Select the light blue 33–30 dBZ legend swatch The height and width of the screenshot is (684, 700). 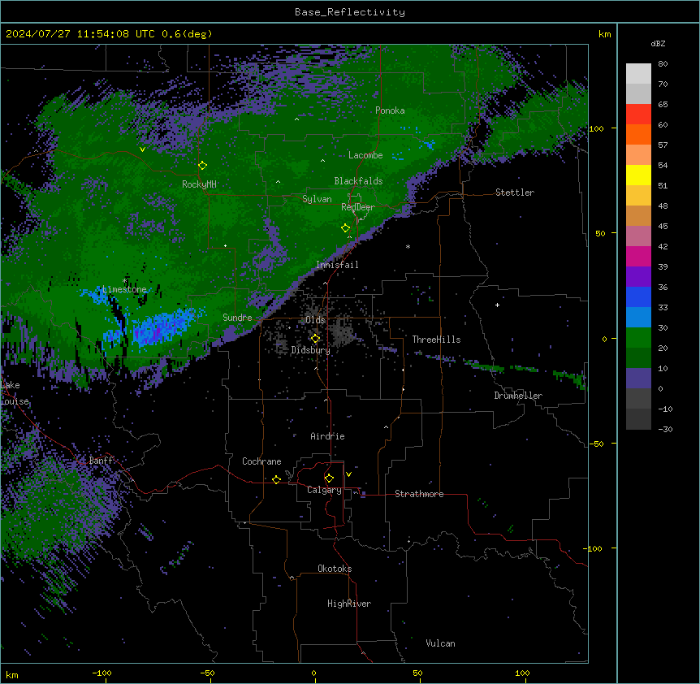coord(638,318)
